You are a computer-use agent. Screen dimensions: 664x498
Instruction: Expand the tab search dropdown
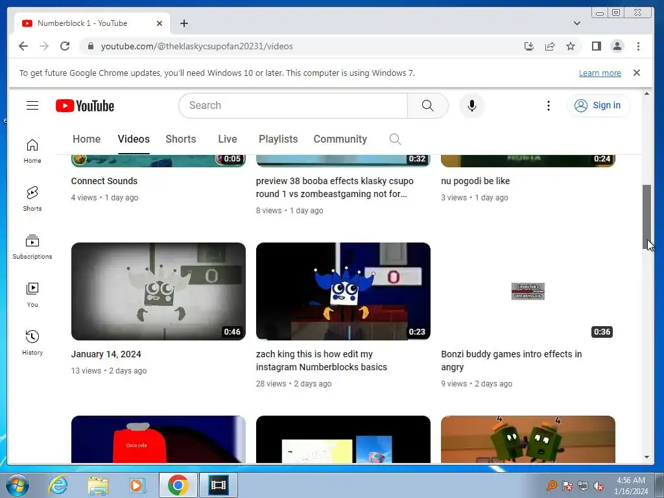click(576, 23)
